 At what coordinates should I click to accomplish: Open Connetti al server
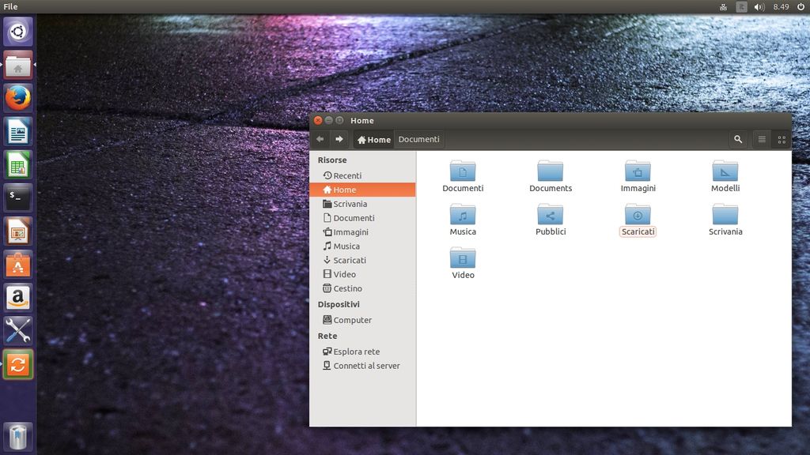[x=365, y=366]
